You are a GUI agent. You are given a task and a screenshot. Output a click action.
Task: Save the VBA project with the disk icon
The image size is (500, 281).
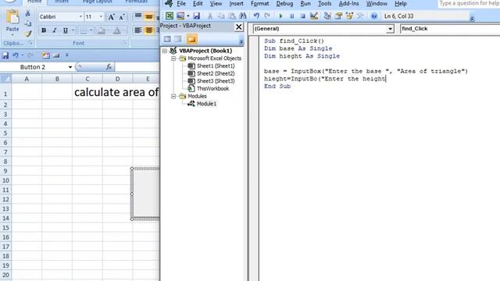point(196,16)
